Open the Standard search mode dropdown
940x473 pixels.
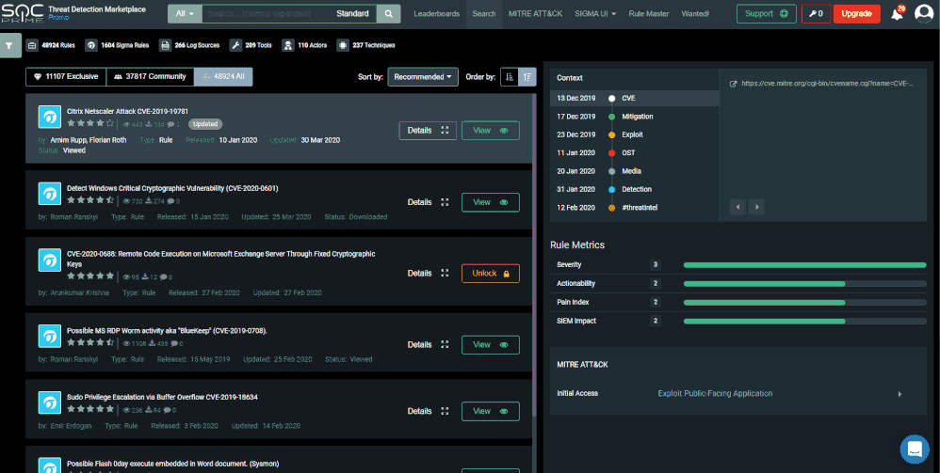click(x=352, y=14)
